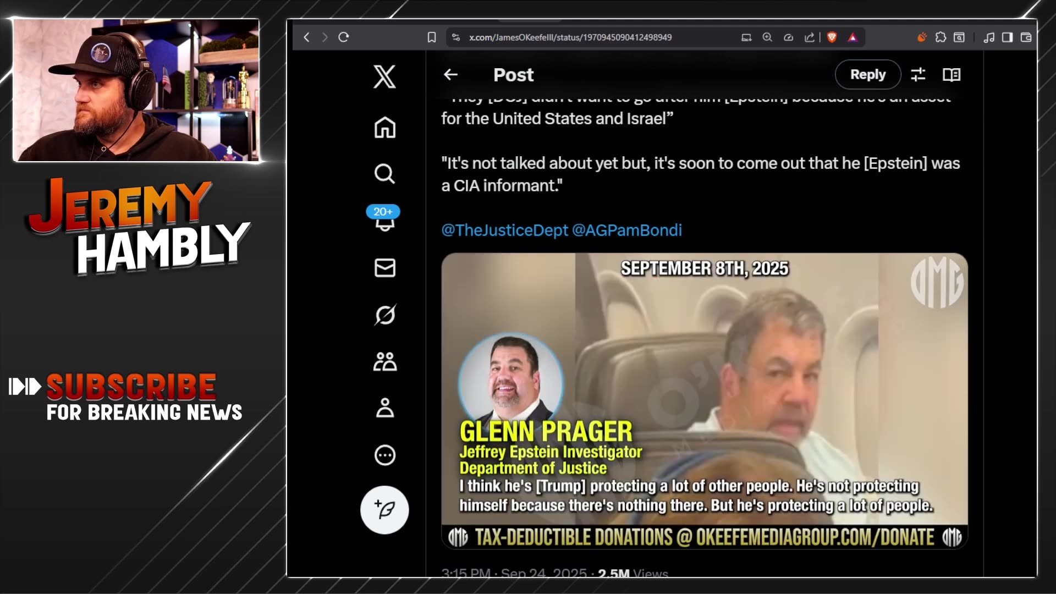
Task: Expand the More circle menu in sidebar
Action: pyautogui.click(x=384, y=455)
